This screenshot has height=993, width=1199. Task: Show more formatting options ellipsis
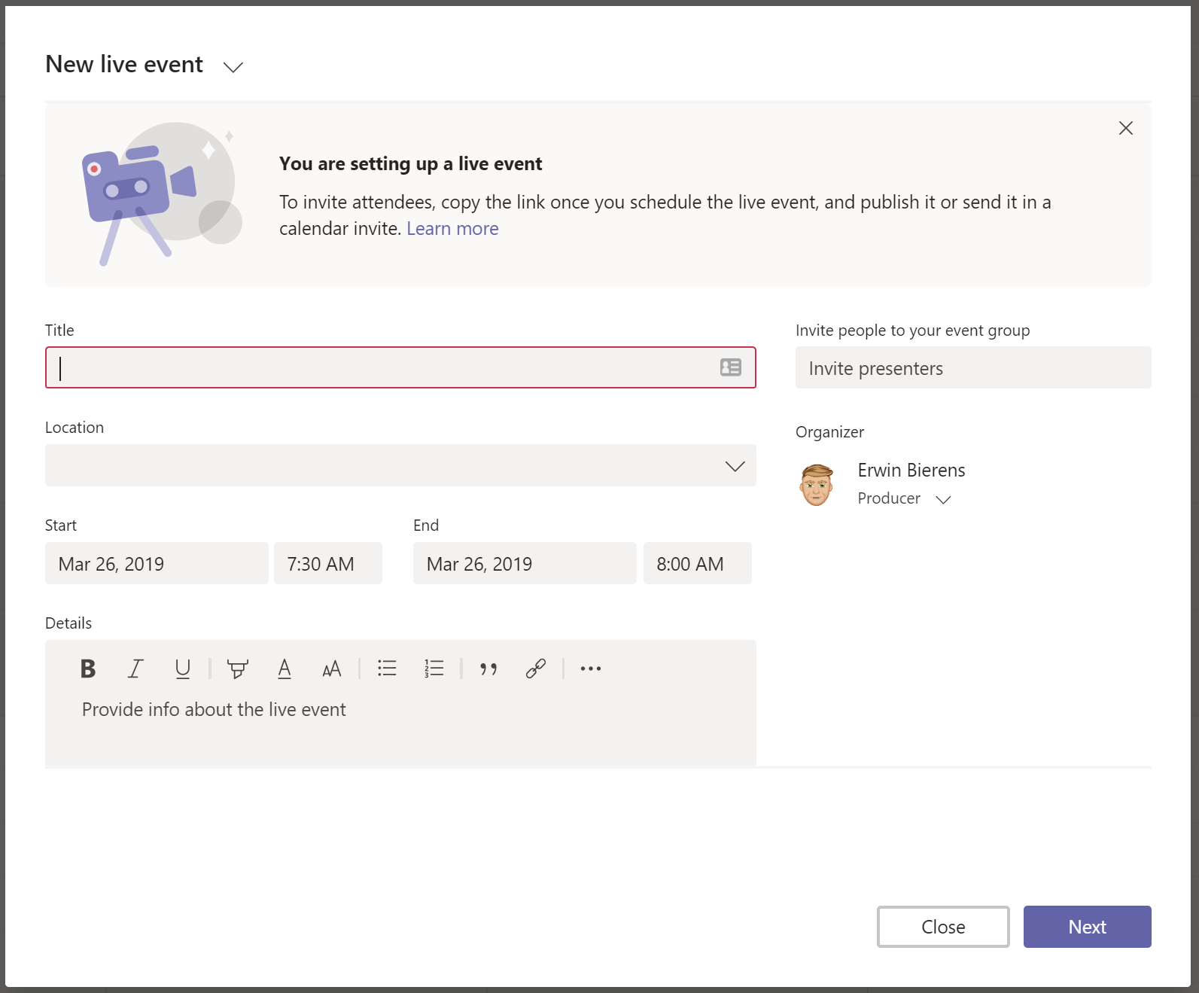point(591,669)
